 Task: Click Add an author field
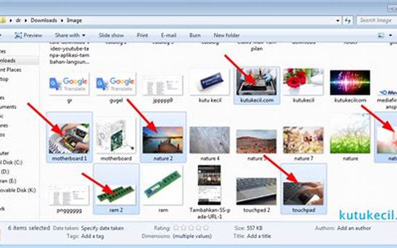[x=354, y=228]
